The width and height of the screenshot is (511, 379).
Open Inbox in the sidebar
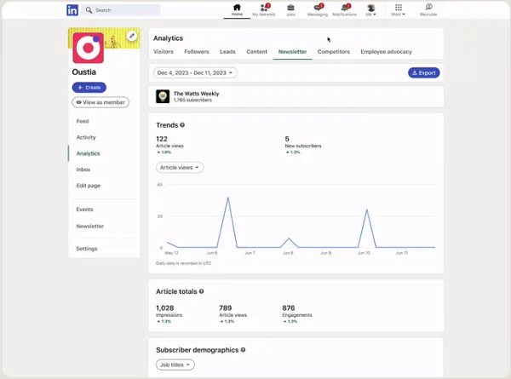(x=83, y=169)
